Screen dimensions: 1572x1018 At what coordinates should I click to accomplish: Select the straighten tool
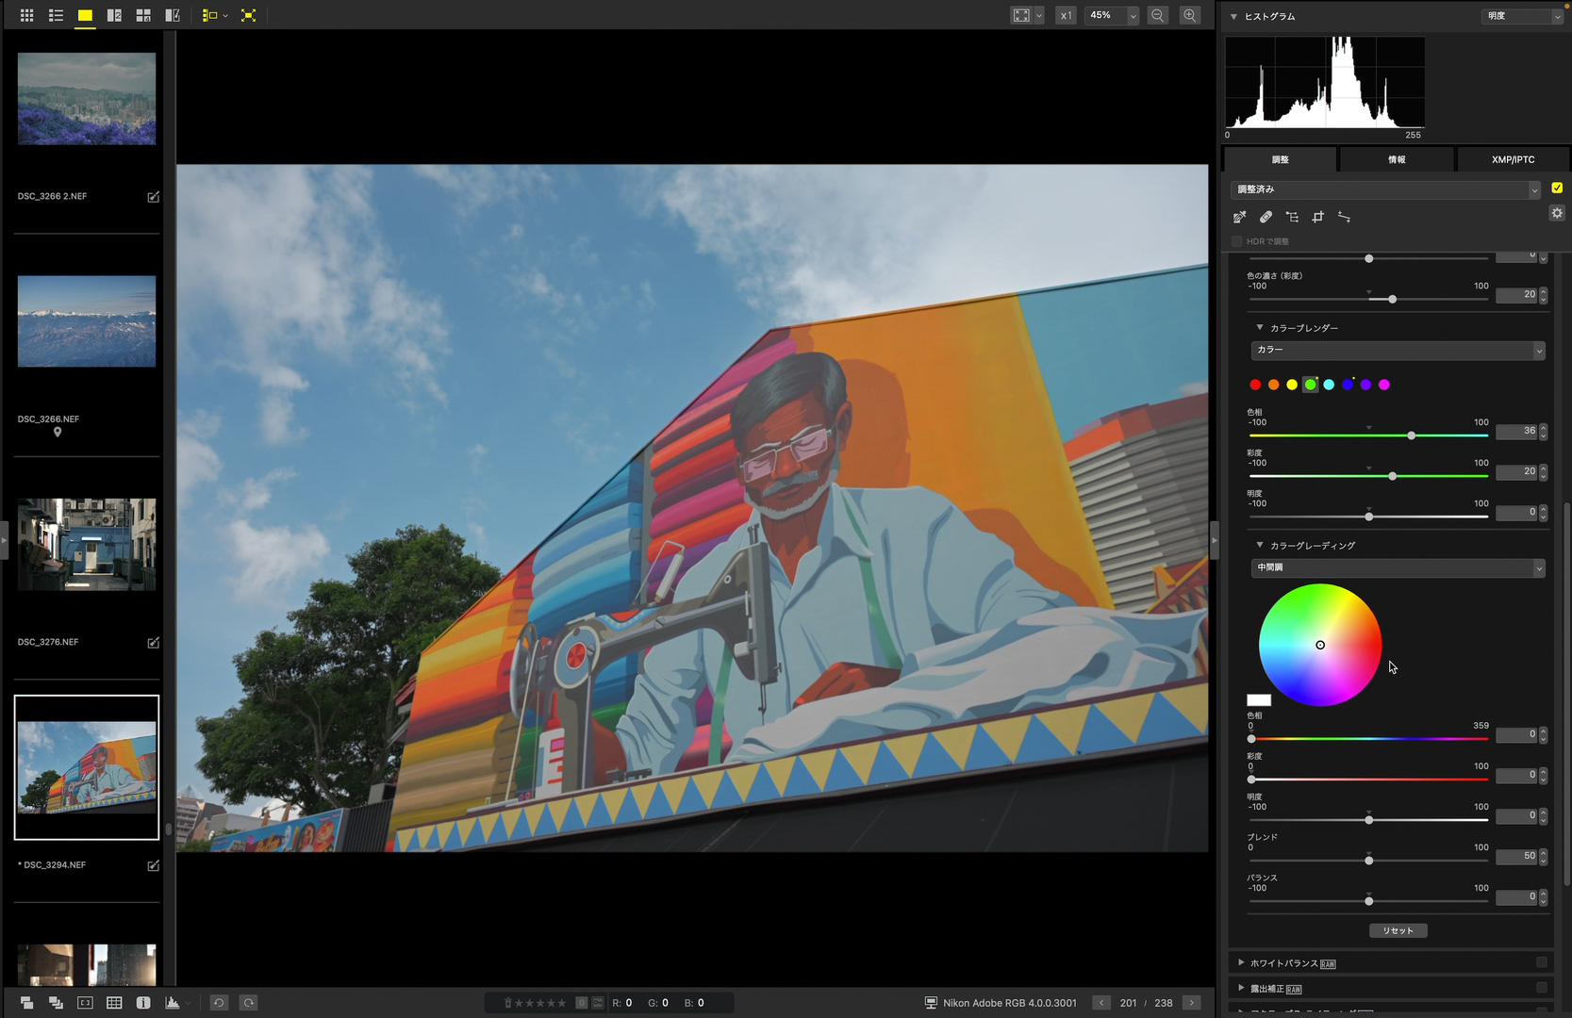tap(1344, 217)
